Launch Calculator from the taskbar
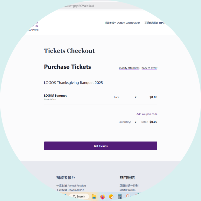This screenshot has height=201, width=201. (x=120, y=196)
